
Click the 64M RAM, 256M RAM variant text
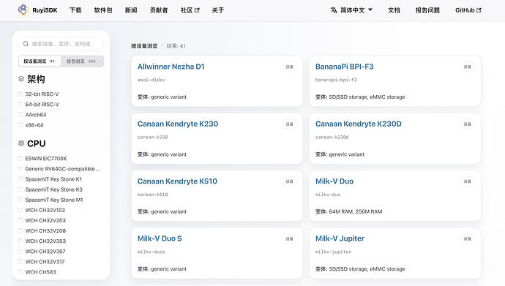(x=355, y=211)
